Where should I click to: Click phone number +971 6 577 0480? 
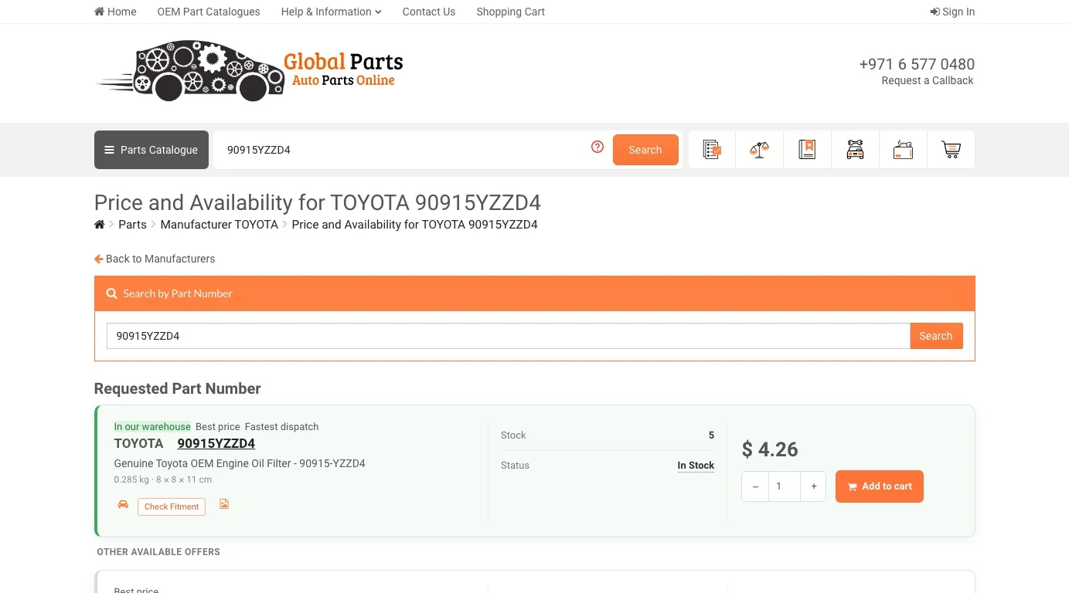pos(917,64)
